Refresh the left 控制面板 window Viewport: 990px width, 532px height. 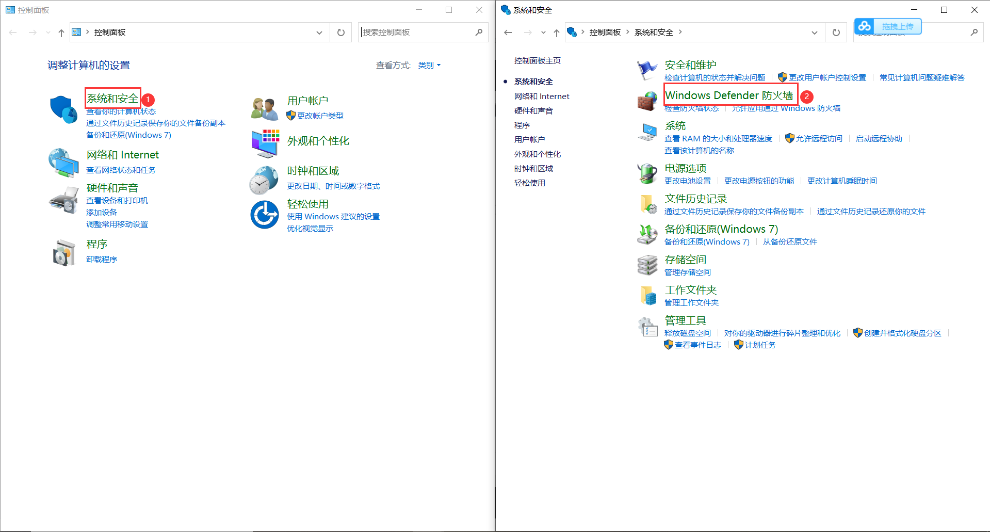pyautogui.click(x=341, y=33)
